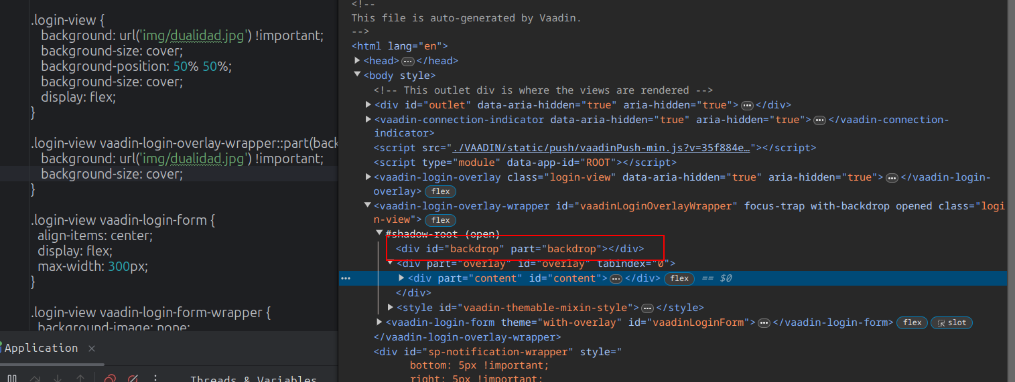Expand the vaadin-connection-indicator node
The height and width of the screenshot is (382, 1015).
[x=368, y=120]
